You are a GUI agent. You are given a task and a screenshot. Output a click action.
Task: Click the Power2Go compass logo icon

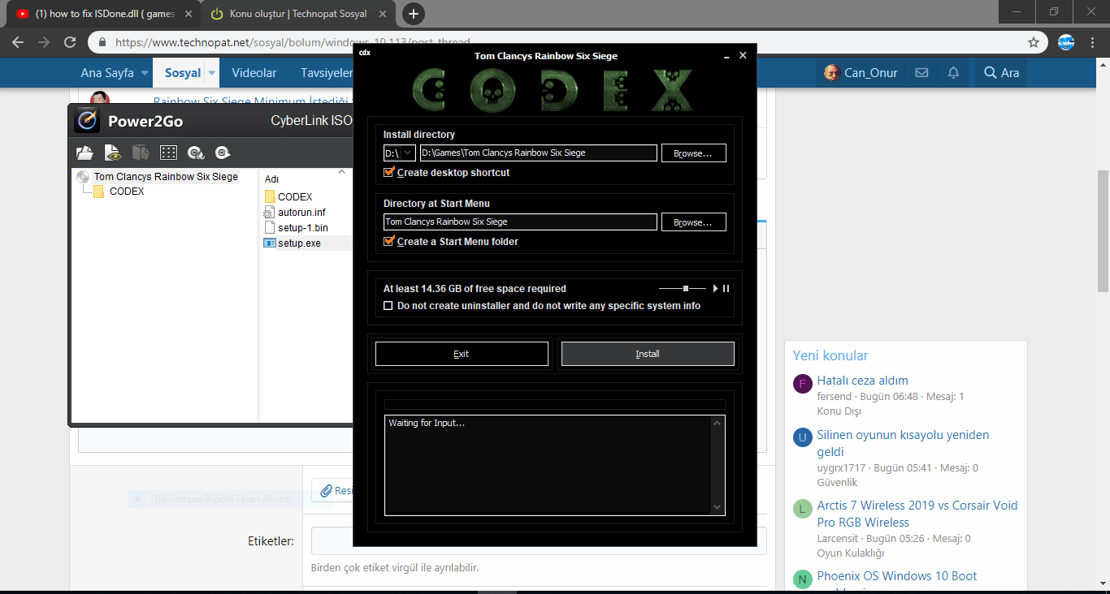pyautogui.click(x=87, y=121)
